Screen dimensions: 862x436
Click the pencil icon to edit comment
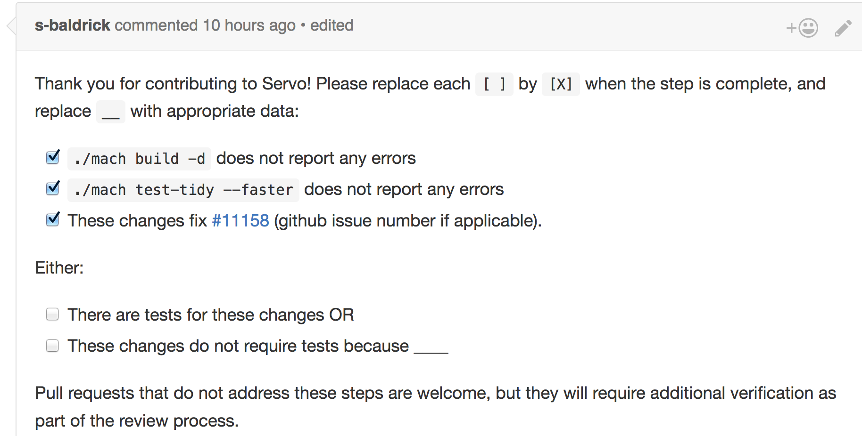(843, 28)
